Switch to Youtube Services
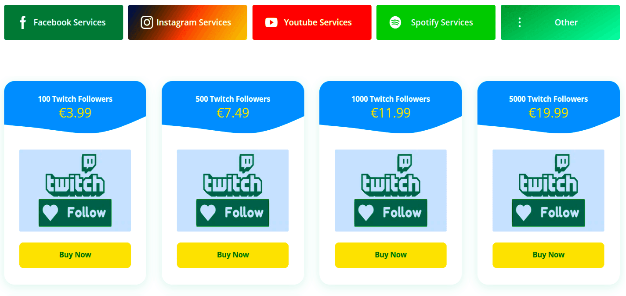The height and width of the screenshot is (296, 626). coord(312,22)
